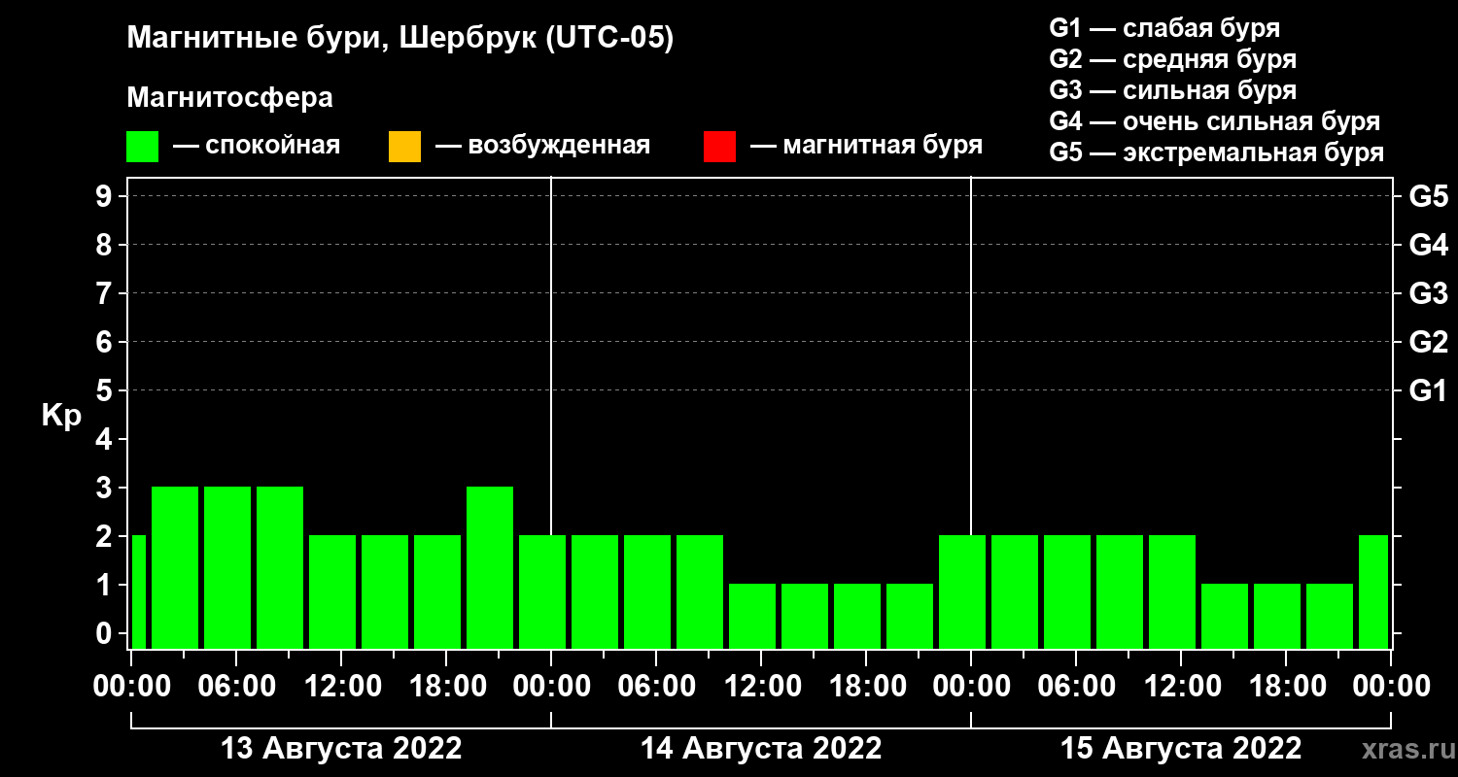The width and height of the screenshot is (1458, 777).
Task: Click the '18:00' label above 15 Августа
Action: pos(1286,686)
